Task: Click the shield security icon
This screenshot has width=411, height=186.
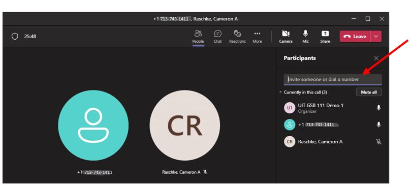Action: click(15, 37)
